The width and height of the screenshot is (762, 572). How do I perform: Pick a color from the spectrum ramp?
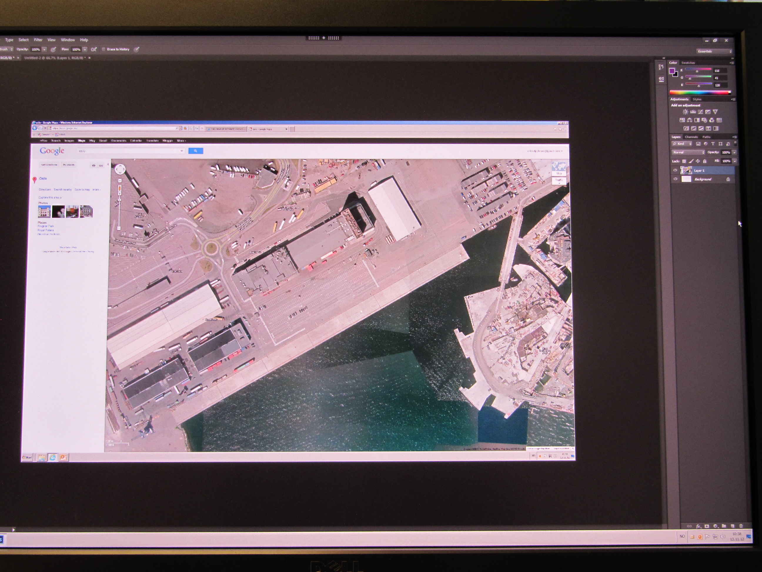700,93
